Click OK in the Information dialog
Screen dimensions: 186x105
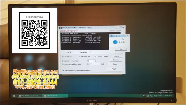pyautogui.click(x=121, y=49)
